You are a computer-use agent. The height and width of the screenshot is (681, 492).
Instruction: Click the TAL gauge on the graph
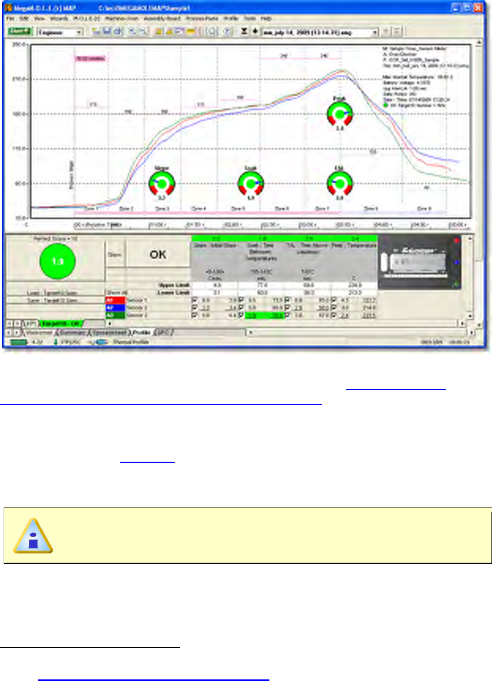pyautogui.click(x=339, y=184)
